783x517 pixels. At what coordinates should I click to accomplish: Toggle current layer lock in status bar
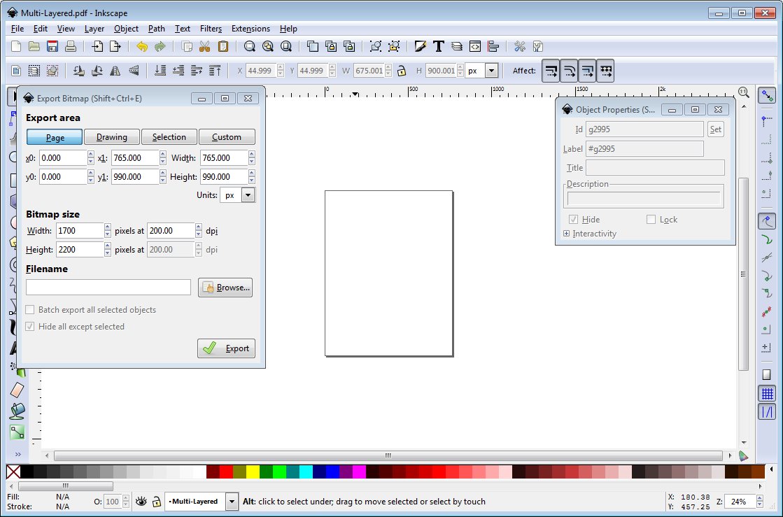click(x=157, y=502)
